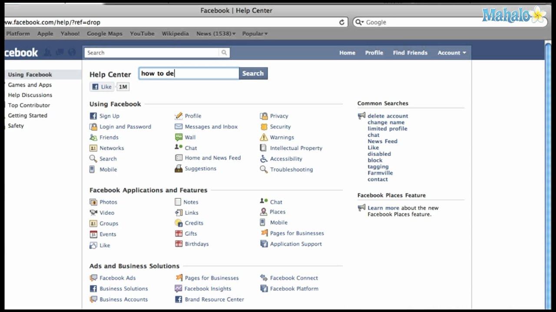Open Wikipedia bookmark in bookmarks bar
This screenshot has width=556, height=312.
click(x=175, y=33)
